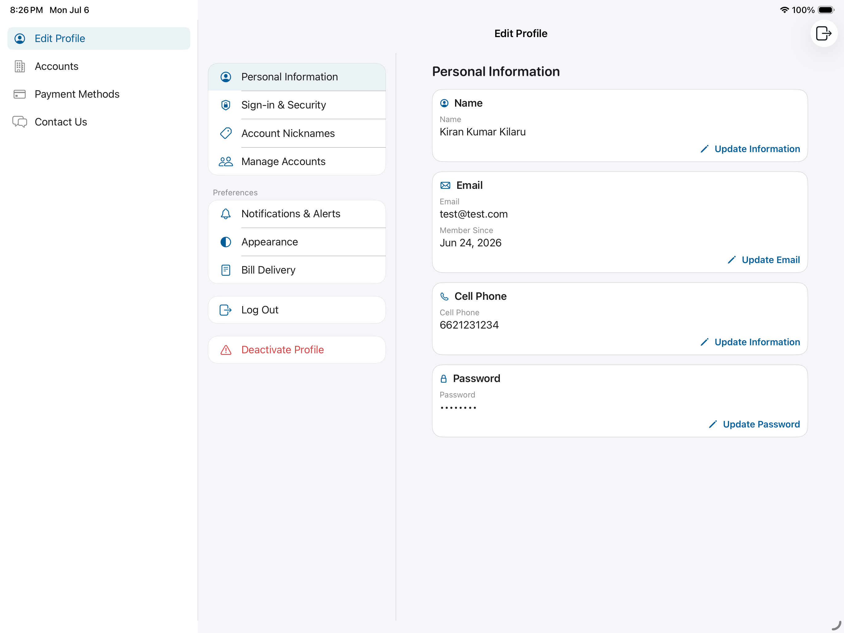Click the Accounts building icon in sidebar
Image resolution: width=844 pixels, height=633 pixels.
coord(19,66)
